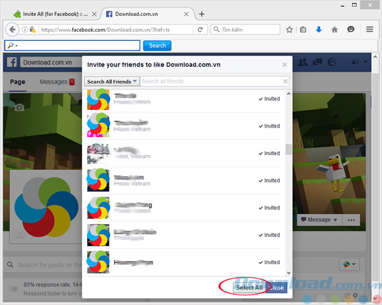Open the Search All Friends dropdown

[112, 81]
